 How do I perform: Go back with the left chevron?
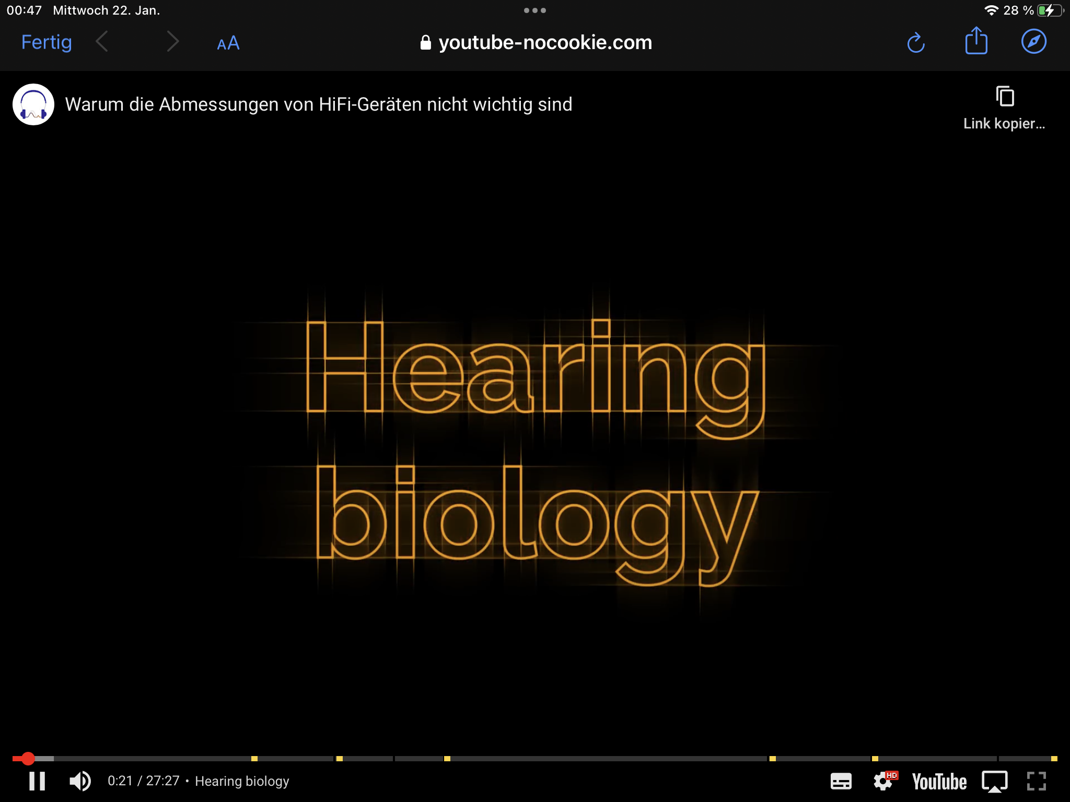click(x=102, y=42)
